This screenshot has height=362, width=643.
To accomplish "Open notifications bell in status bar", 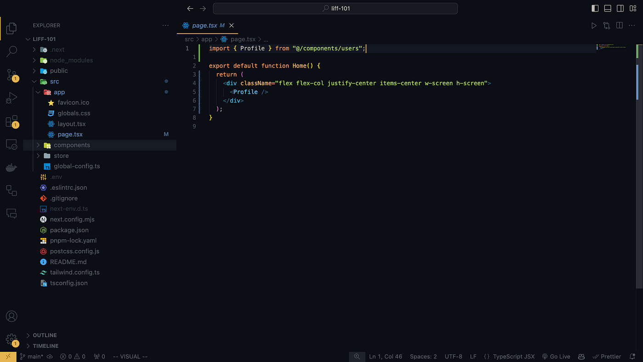I will [x=632, y=356].
